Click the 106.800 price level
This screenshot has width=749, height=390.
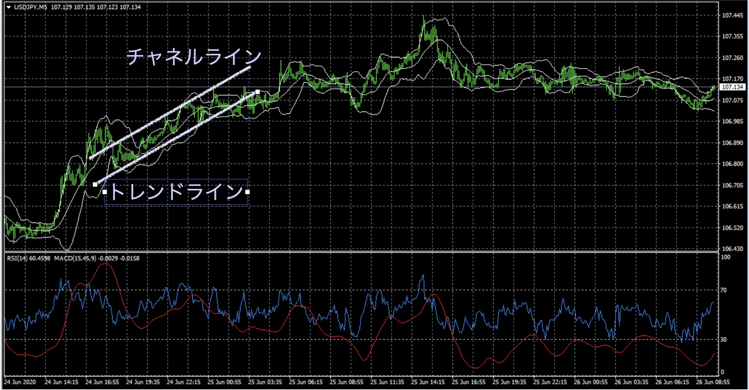tap(732, 164)
